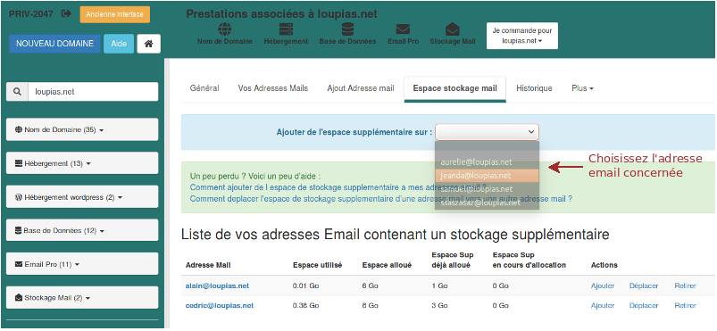717x331 pixels.
Task: Open the Ajout Adresse mail tab
Action: (x=361, y=88)
